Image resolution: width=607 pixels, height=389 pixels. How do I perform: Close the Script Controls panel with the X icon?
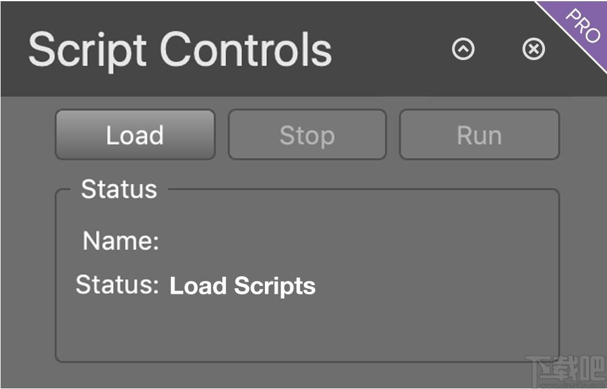533,49
